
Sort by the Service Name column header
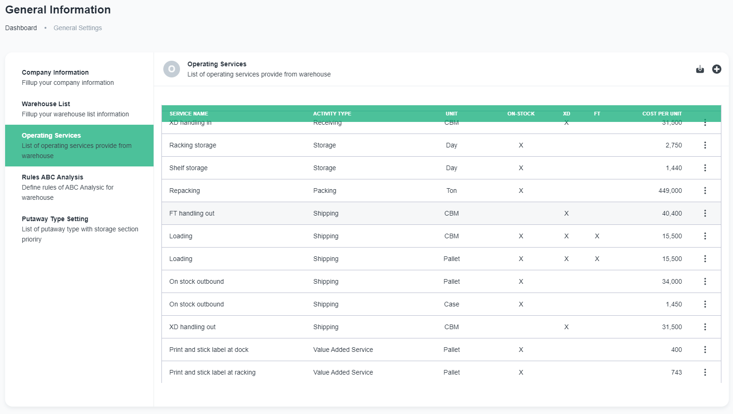(188, 114)
